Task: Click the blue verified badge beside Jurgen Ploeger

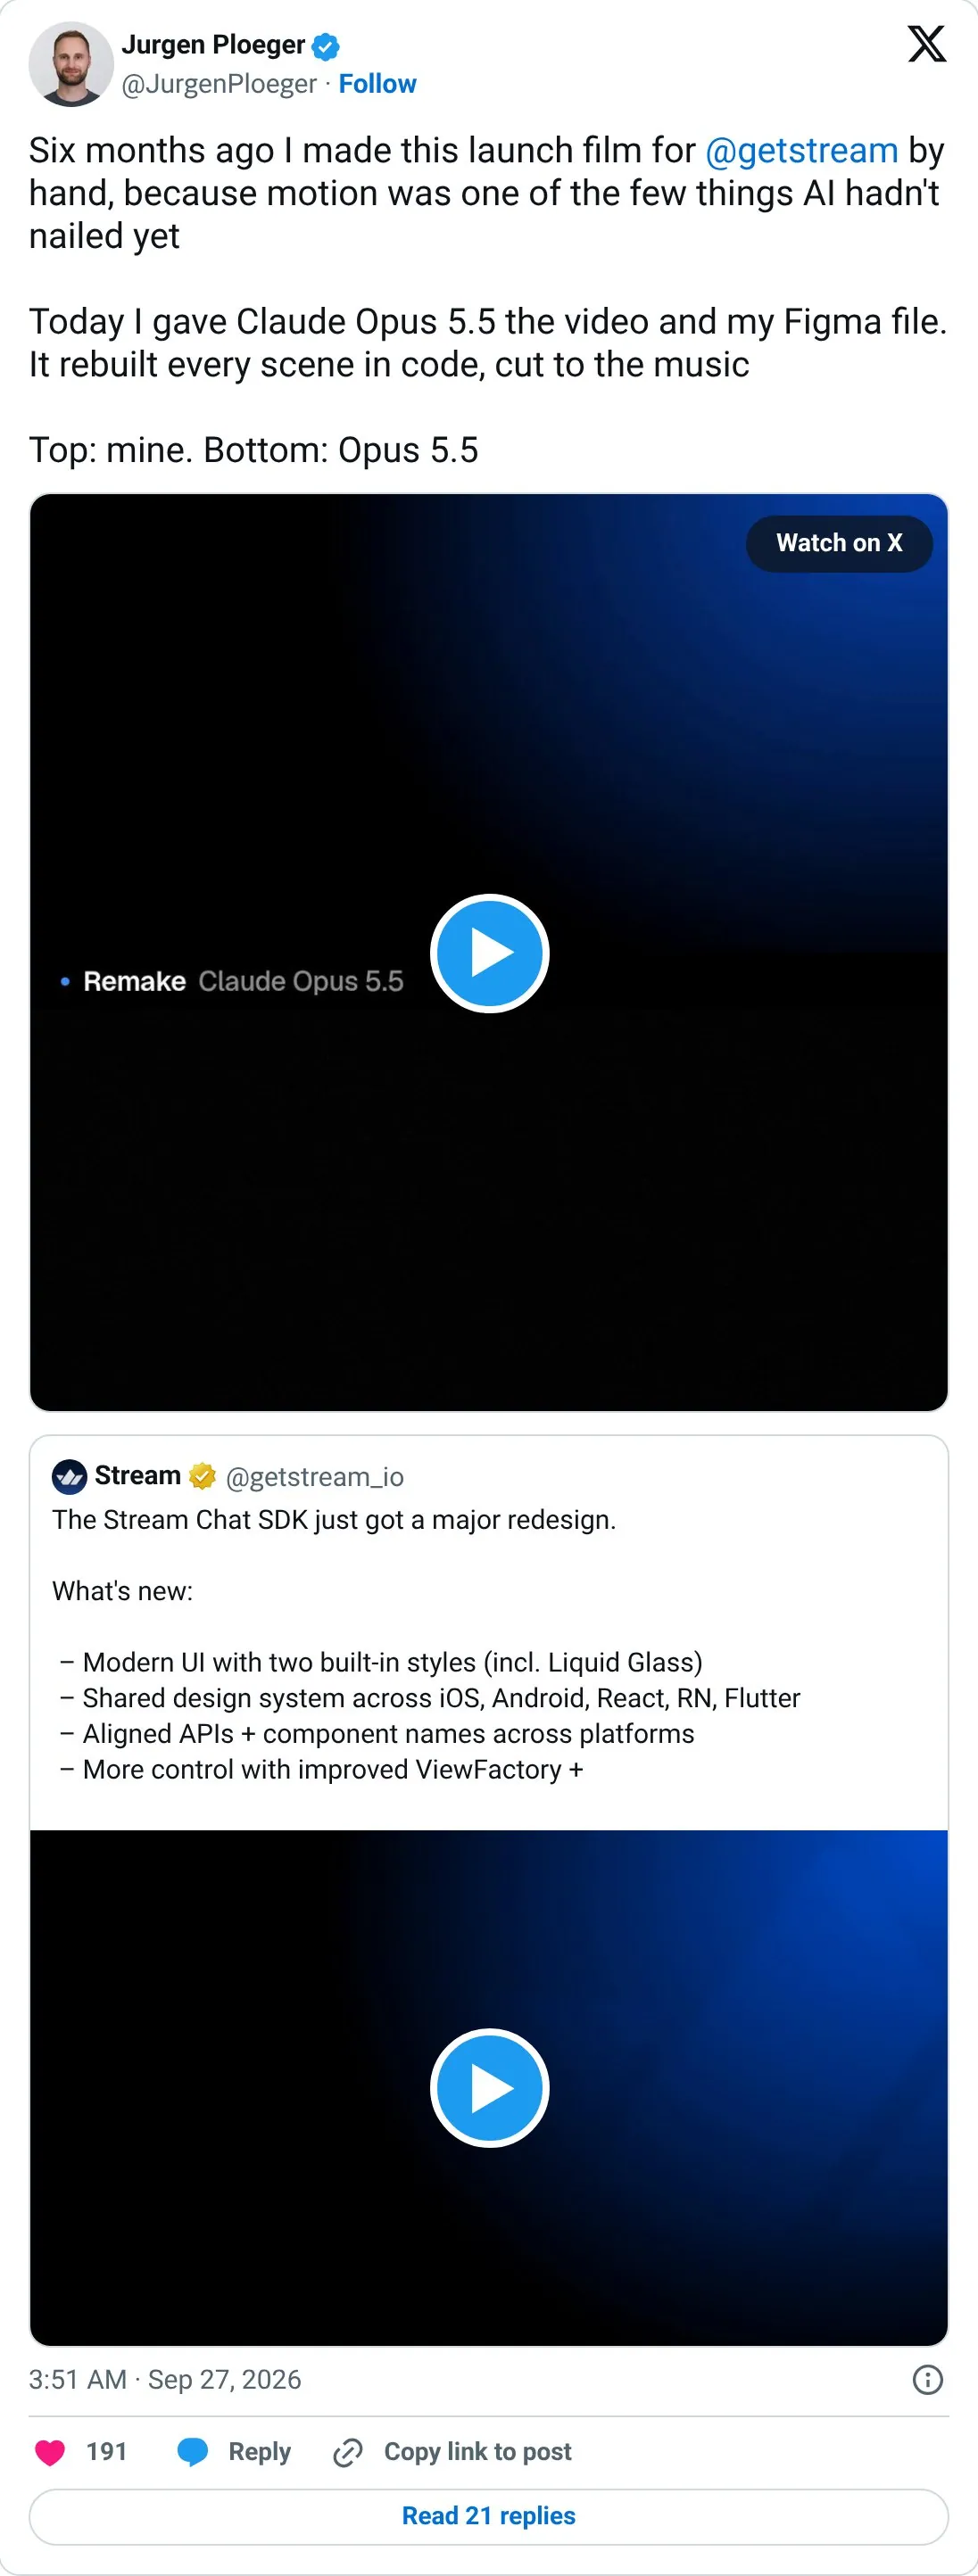Action: click(325, 46)
